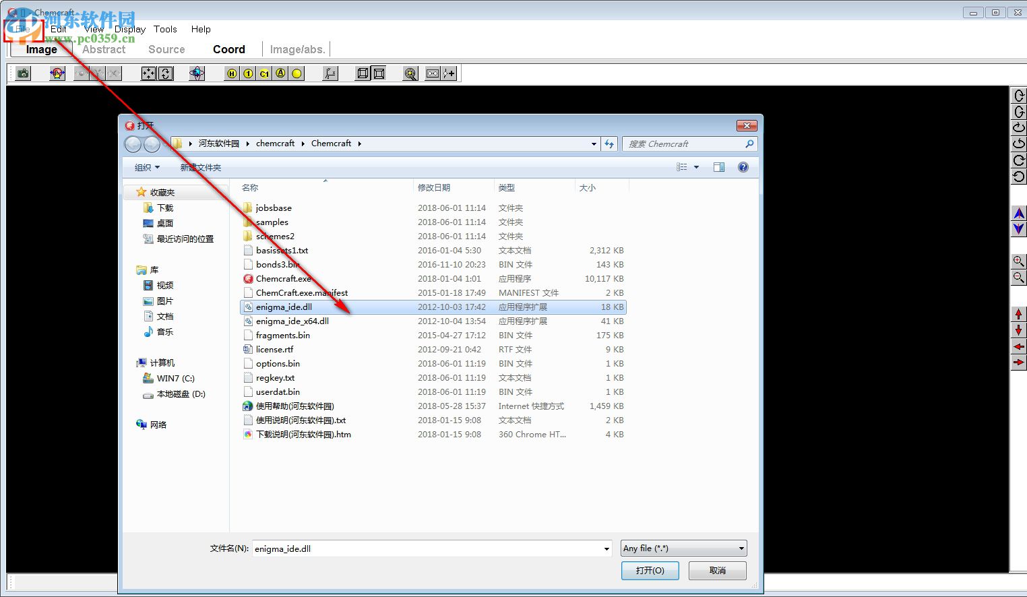Viewport: 1027px width, 597px height.
Task: Expand the chevron after 河东软件园 in breadcrumb
Action: 247,144
